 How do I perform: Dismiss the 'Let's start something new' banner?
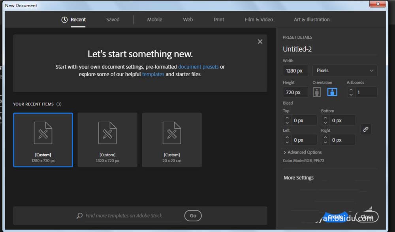click(260, 41)
